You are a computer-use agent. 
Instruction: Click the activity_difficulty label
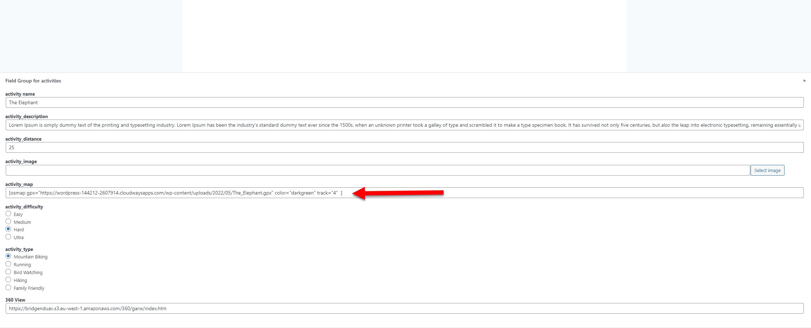[24, 207]
